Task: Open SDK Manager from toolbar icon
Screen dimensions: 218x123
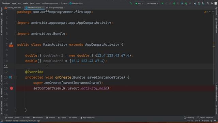Action: 203,3
